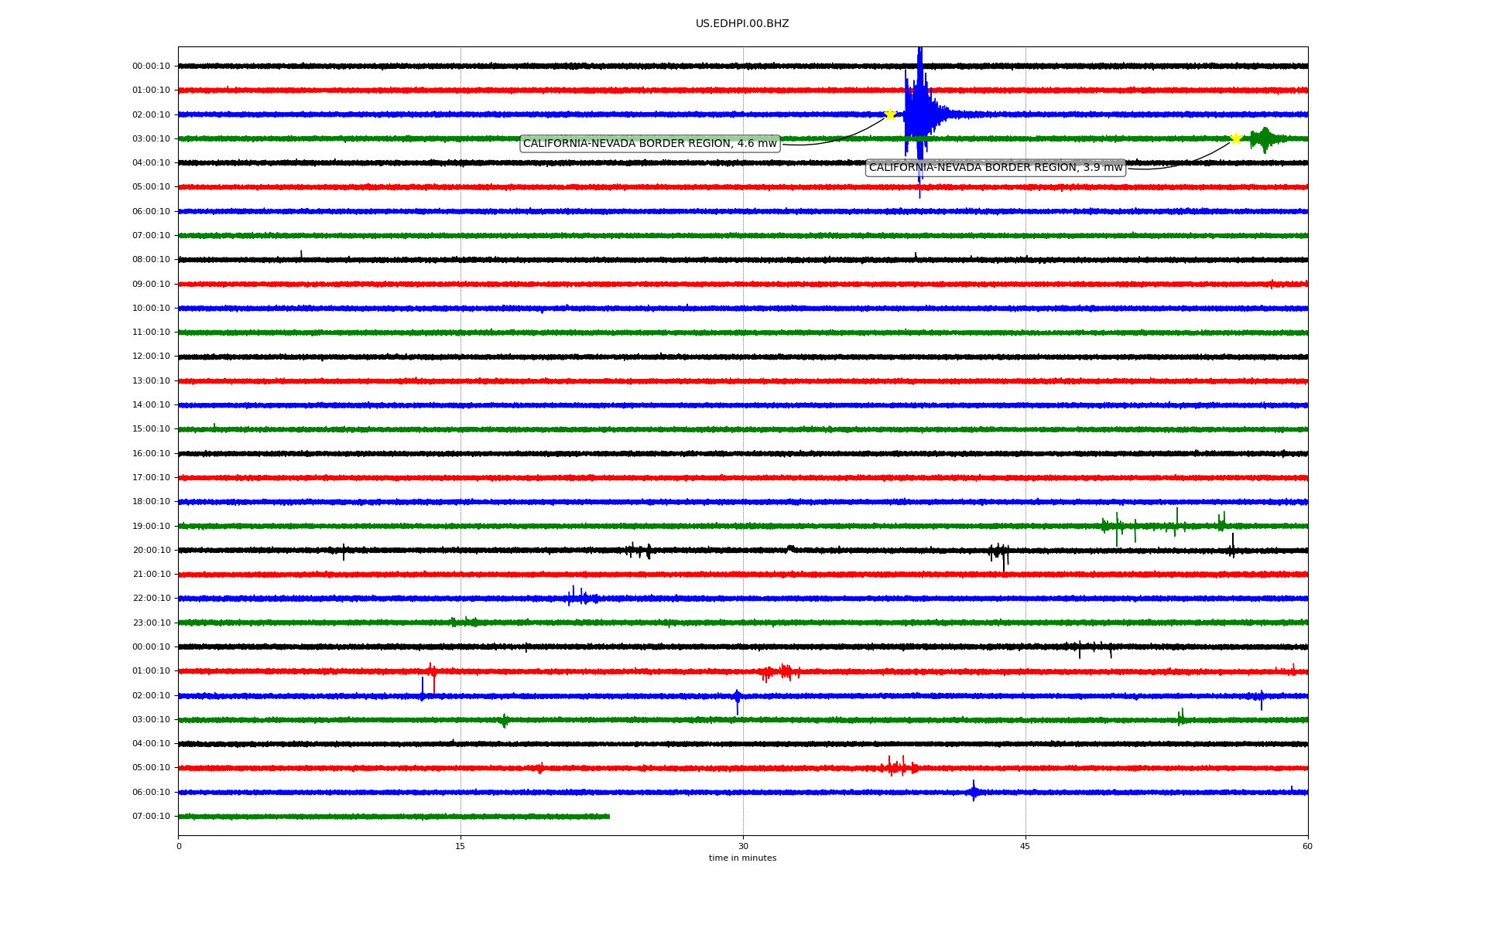Click the 19:00:10 trace time label

pyautogui.click(x=151, y=526)
